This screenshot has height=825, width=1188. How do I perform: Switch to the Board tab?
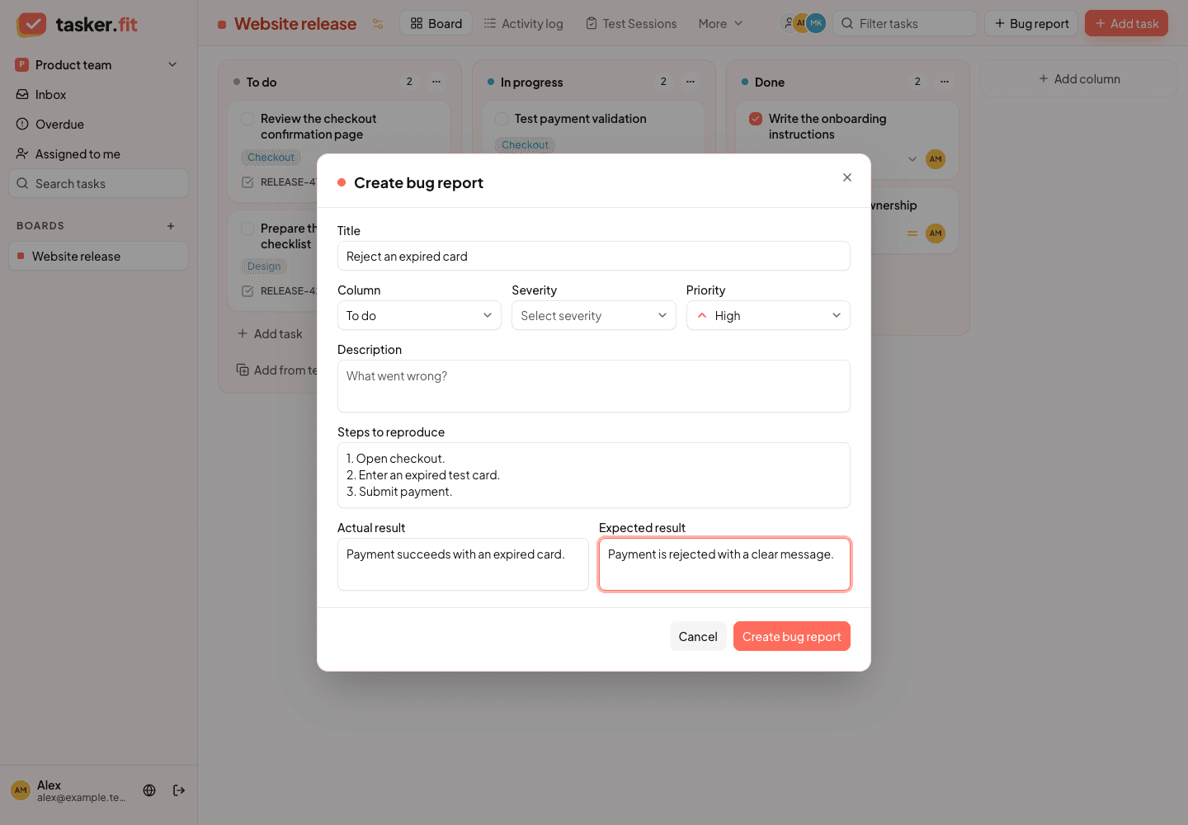436,23
